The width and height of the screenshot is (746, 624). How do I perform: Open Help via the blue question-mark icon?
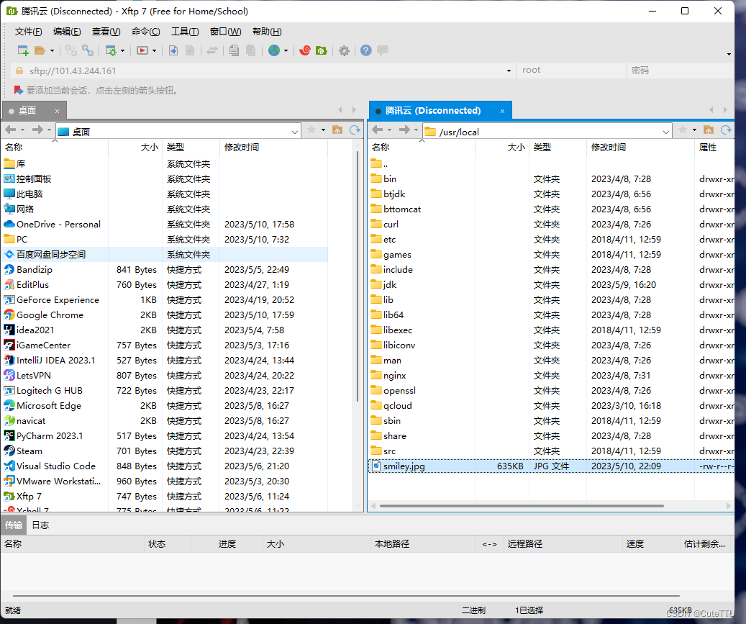click(366, 50)
